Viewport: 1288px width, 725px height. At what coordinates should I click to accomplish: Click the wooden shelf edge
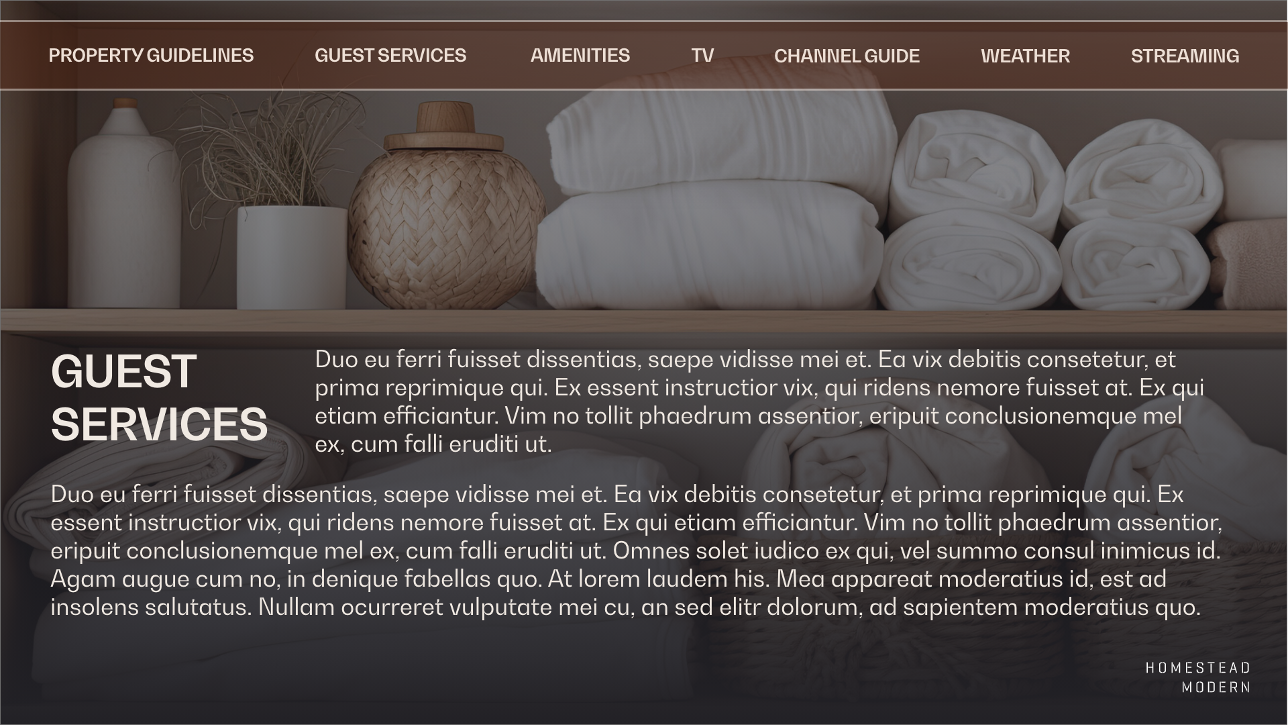pyautogui.click(x=644, y=320)
